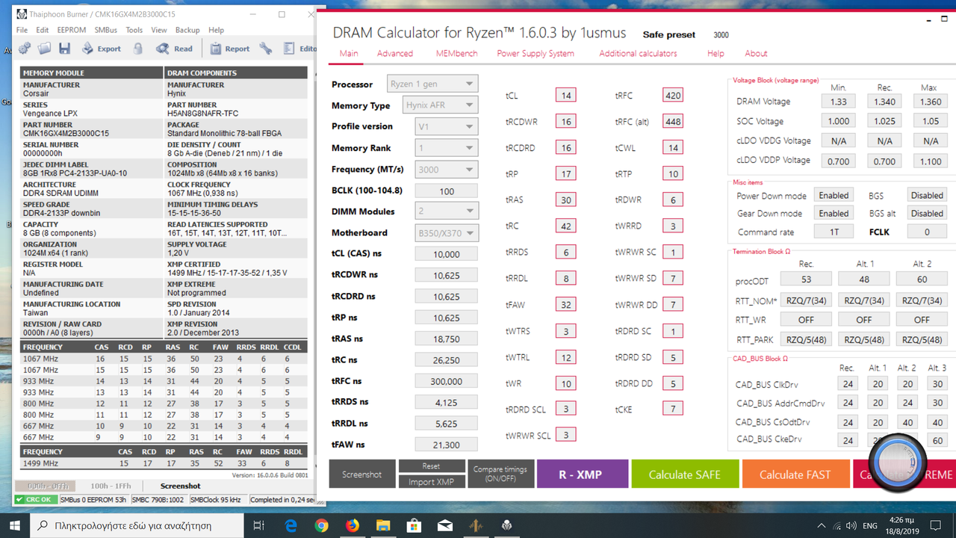Open Task View on the taskbar
The width and height of the screenshot is (956, 538).
click(x=259, y=525)
